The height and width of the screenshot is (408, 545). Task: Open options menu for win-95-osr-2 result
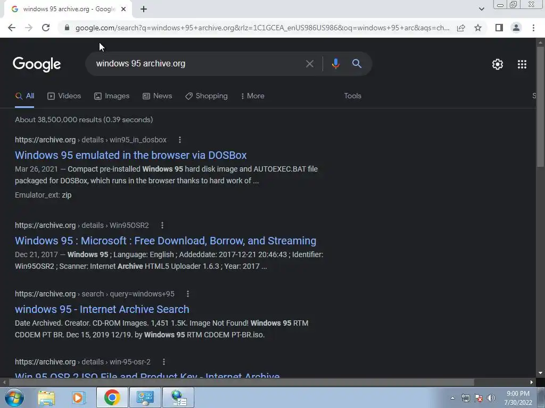[x=164, y=362]
